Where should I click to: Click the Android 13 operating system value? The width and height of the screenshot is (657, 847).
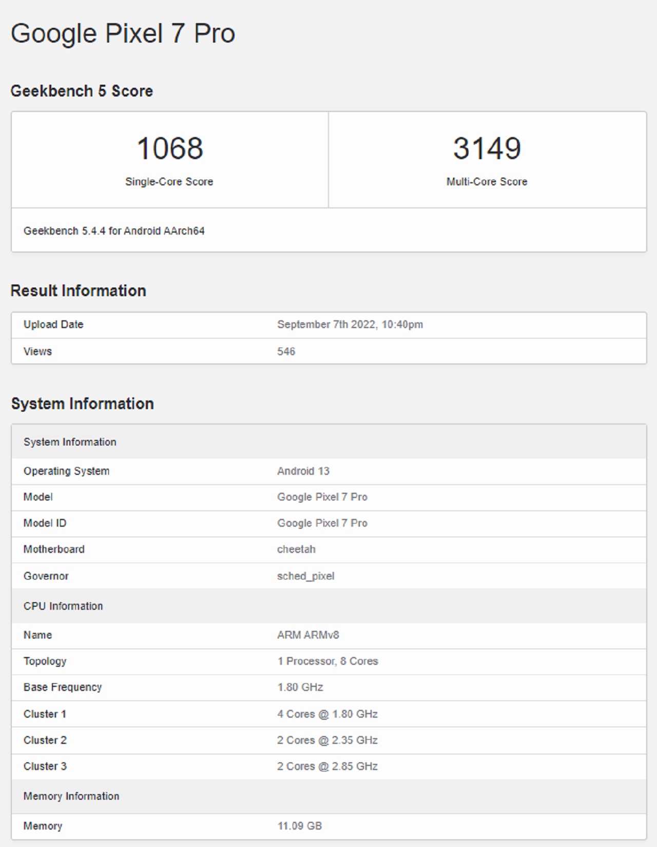(303, 471)
